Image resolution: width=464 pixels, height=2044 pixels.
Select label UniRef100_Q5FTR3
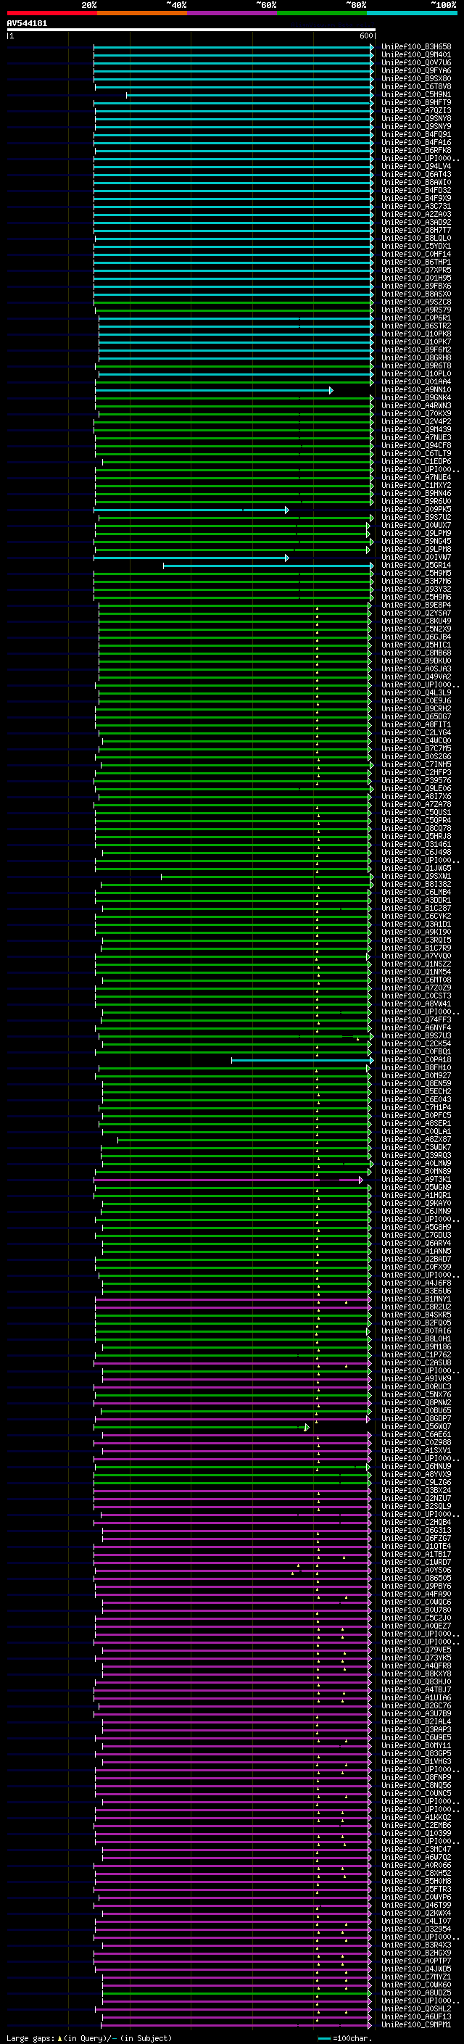coord(416,1890)
